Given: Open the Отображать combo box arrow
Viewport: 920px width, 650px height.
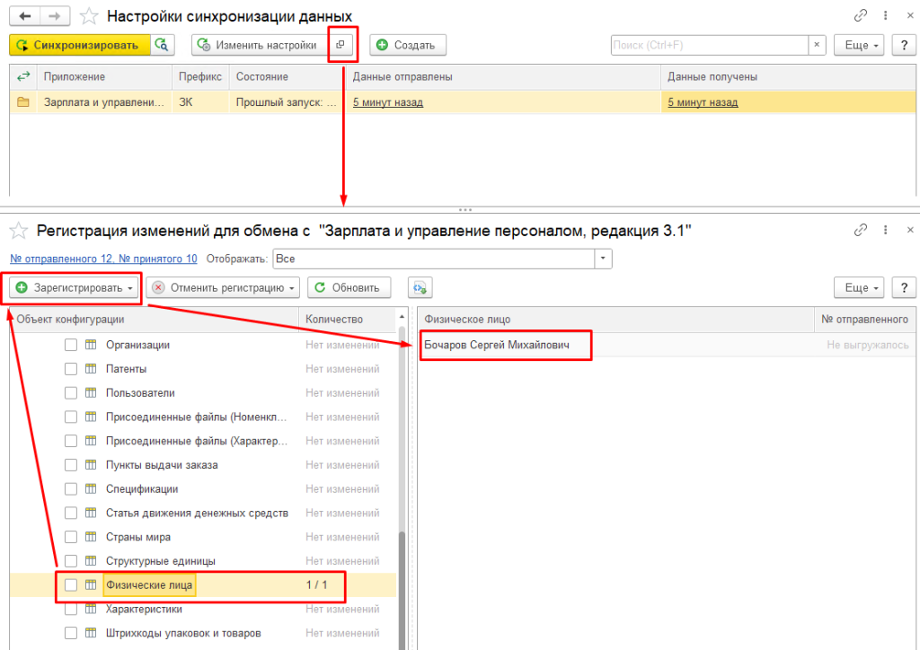Looking at the screenshot, I should pos(604,259).
